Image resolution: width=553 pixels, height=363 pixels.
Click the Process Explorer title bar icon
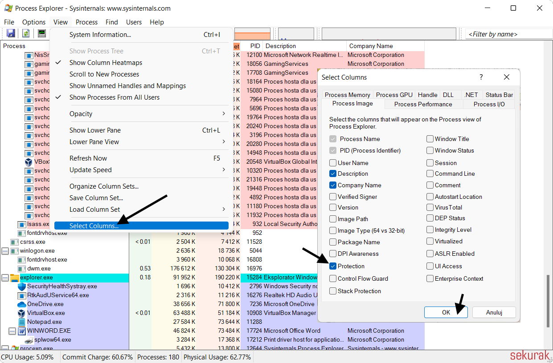point(8,8)
